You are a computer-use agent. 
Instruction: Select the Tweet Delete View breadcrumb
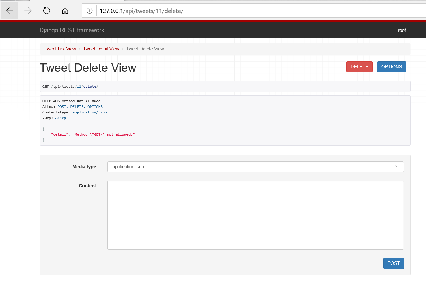coord(145,49)
